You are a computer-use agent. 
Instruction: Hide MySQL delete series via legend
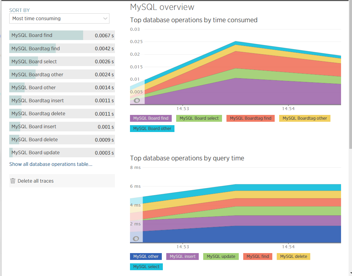[x=294, y=257]
